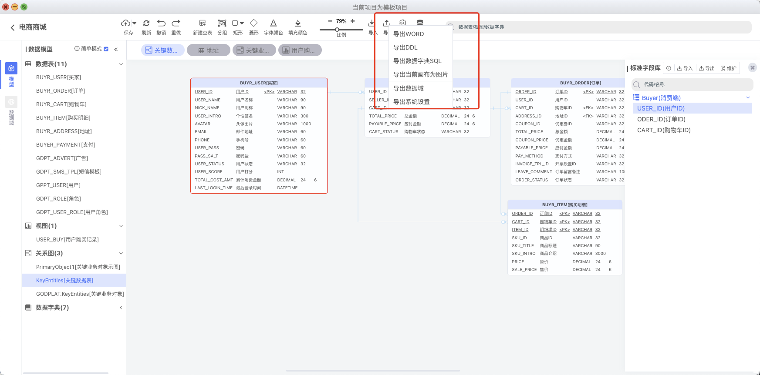Toggle the simple mode checkbox

click(106, 49)
